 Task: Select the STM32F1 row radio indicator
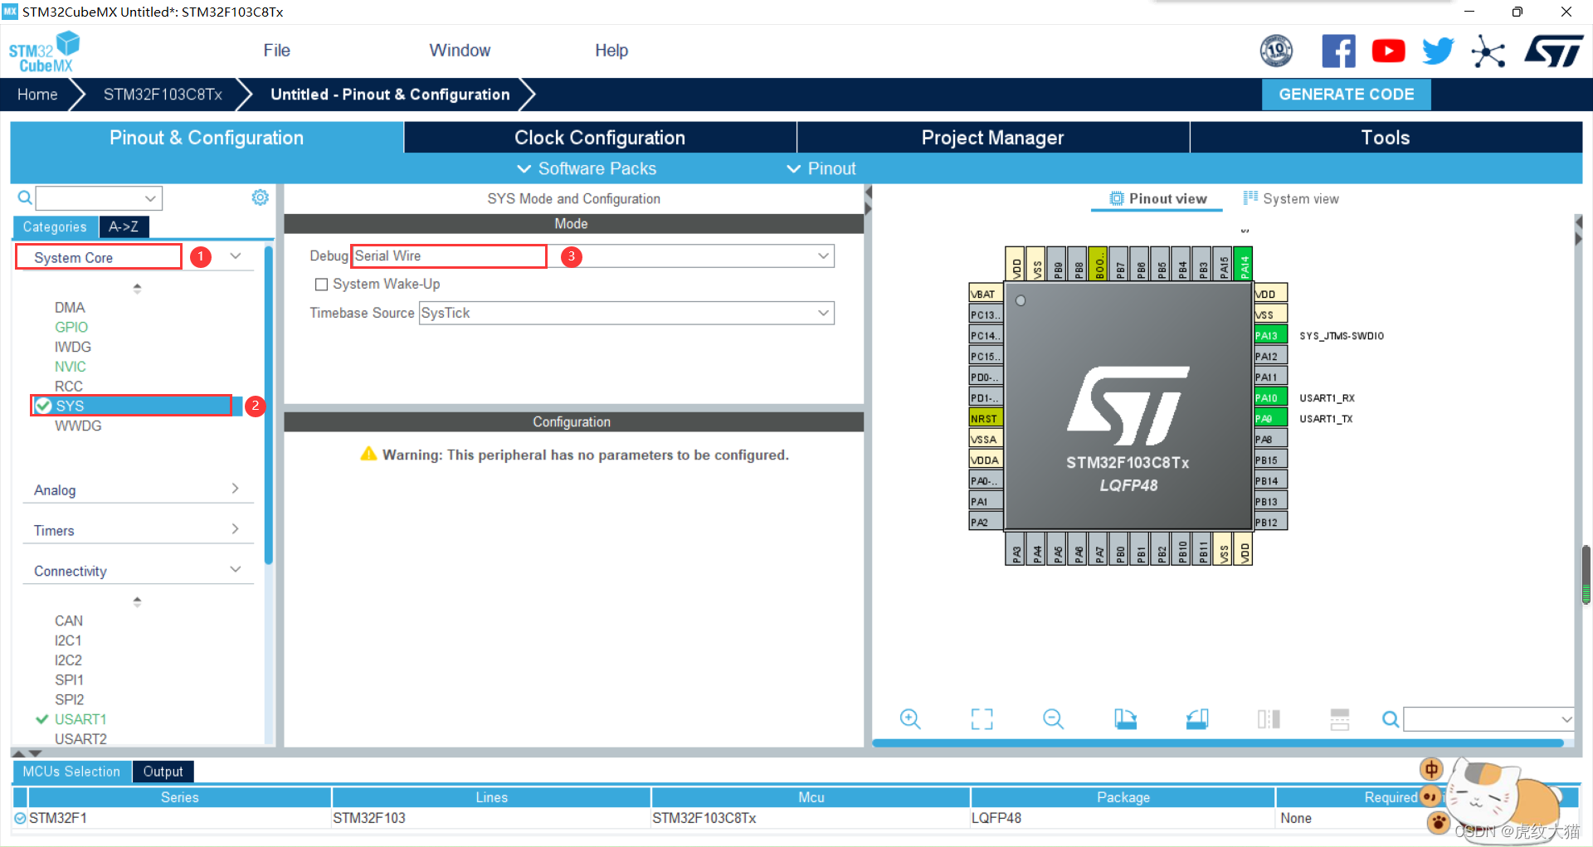click(x=20, y=818)
